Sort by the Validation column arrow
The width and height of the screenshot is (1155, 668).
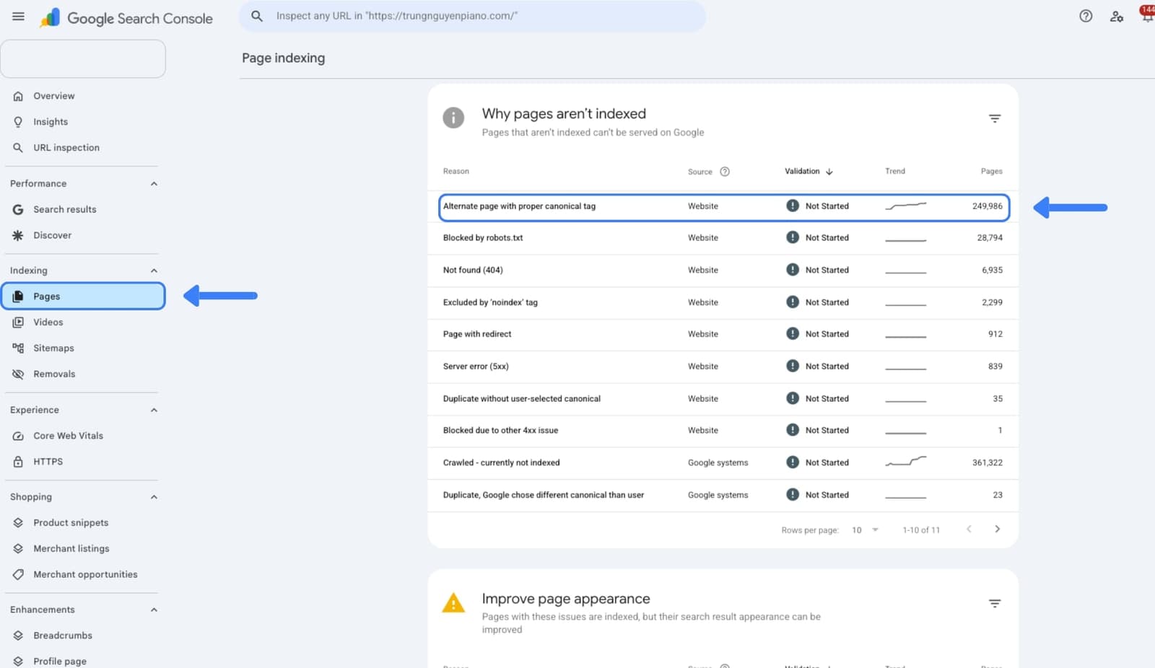click(x=829, y=172)
